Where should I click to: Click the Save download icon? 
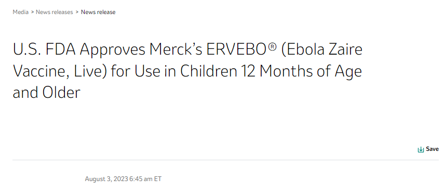click(421, 149)
